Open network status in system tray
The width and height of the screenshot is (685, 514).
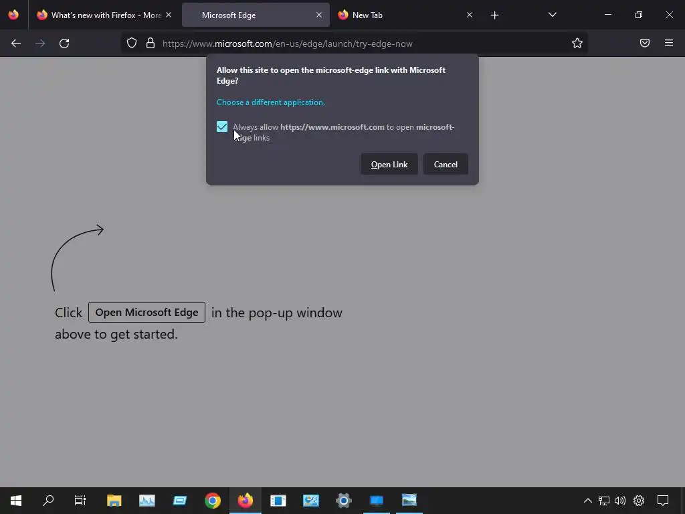coord(604,501)
